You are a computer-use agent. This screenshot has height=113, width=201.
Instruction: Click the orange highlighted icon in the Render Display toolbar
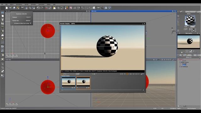tap(127, 74)
